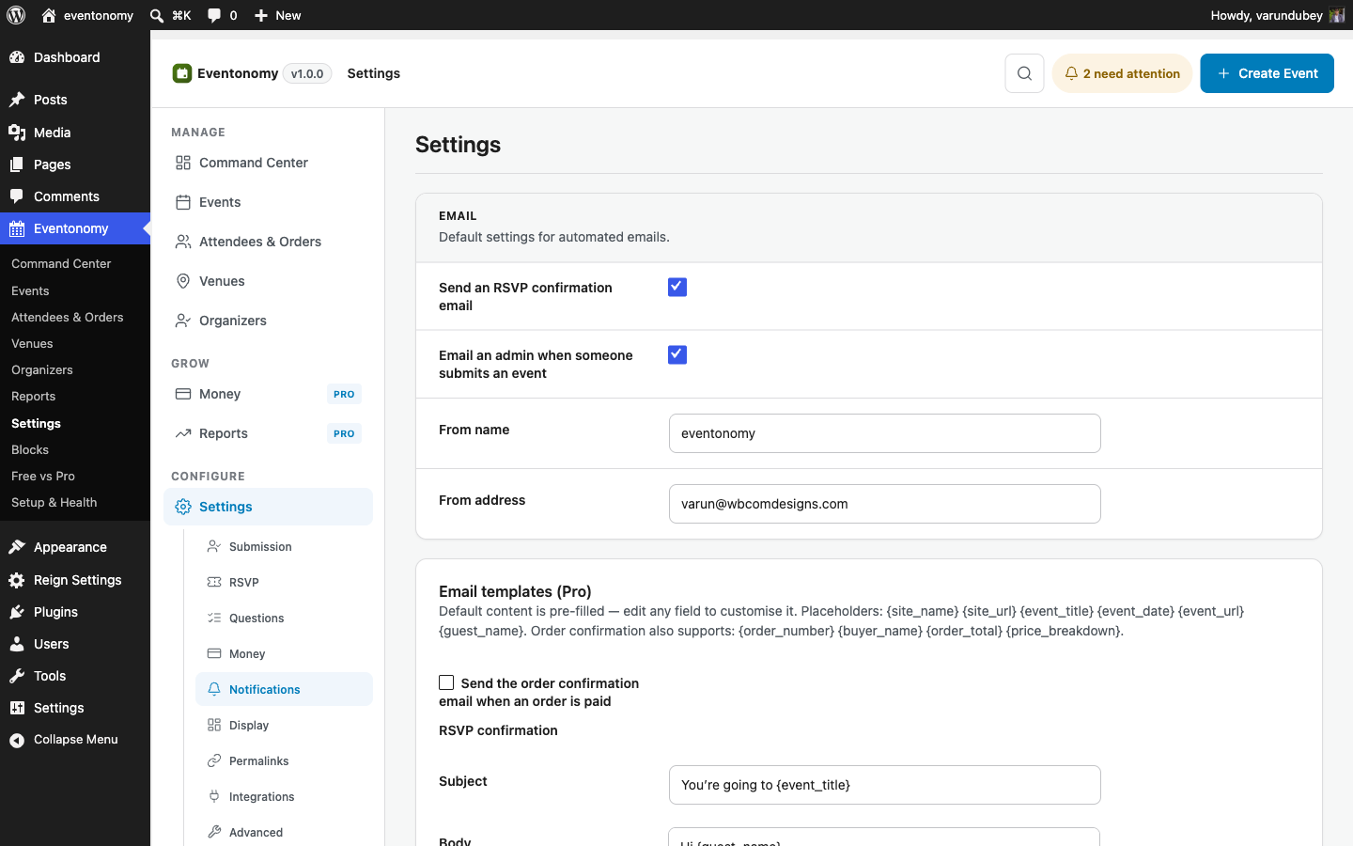Screen dimensions: 1353x846
Task: Click the Users person icon
Action: (17, 644)
